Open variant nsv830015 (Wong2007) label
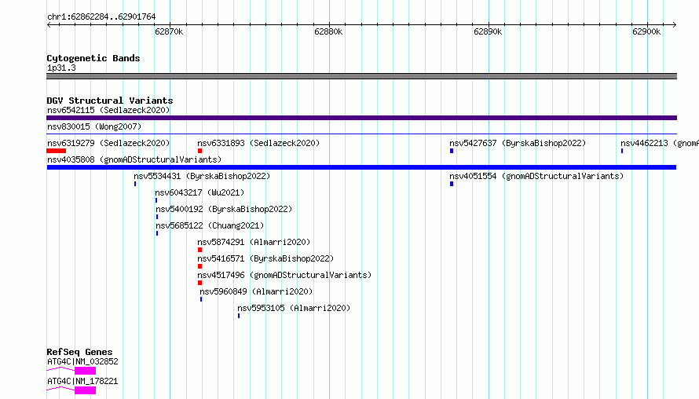 click(94, 126)
